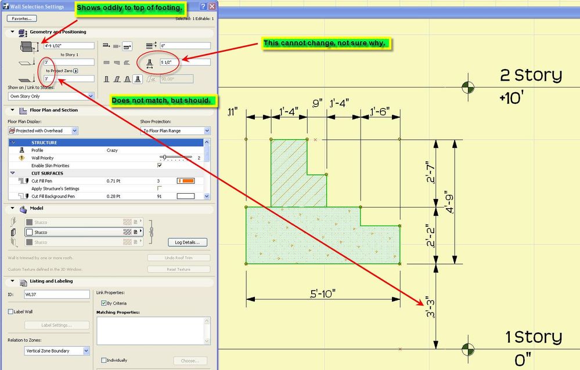Edit the elevation to Project Zero field
Screen dimensions: 580x370
[69, 78]
